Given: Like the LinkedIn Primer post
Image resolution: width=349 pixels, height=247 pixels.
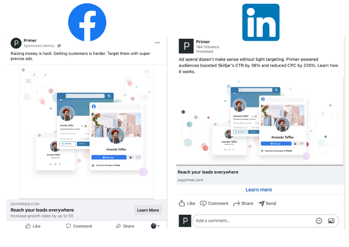Looking at the screenshot, I should coord(187,203).
